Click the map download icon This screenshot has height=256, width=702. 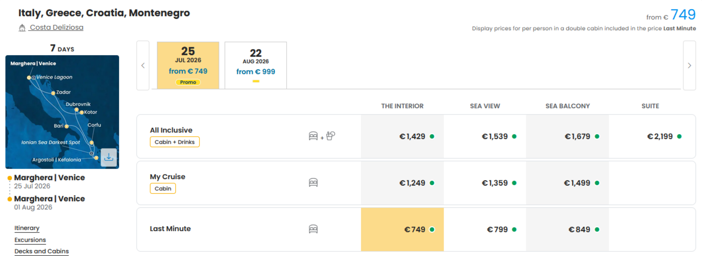click(109, 157)
